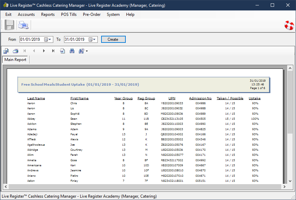Go to previous report page
Image resolution: width=296 pixels, height=200 pixels.
tap(34, 51)
